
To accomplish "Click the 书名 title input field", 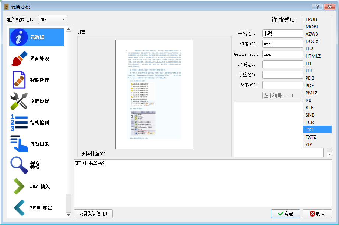I will pos(282,33).
